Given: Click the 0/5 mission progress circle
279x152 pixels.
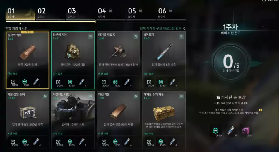Looking at the screenshot, I should coord(231,62).
